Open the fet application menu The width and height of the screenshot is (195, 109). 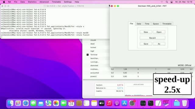tap(9, 2)
